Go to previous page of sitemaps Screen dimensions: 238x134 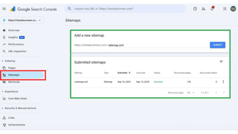pyautogui.click(x=216, y=92)
